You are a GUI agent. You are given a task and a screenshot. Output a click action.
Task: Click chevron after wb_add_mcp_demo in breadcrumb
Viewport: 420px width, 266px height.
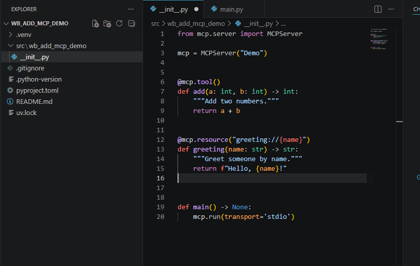pos(229,23)
